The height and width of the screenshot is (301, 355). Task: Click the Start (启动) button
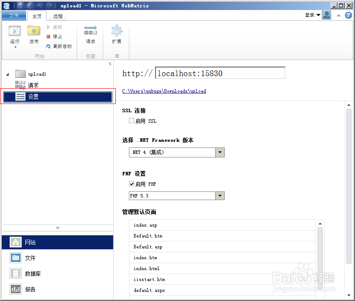click(x=54, y=27)
